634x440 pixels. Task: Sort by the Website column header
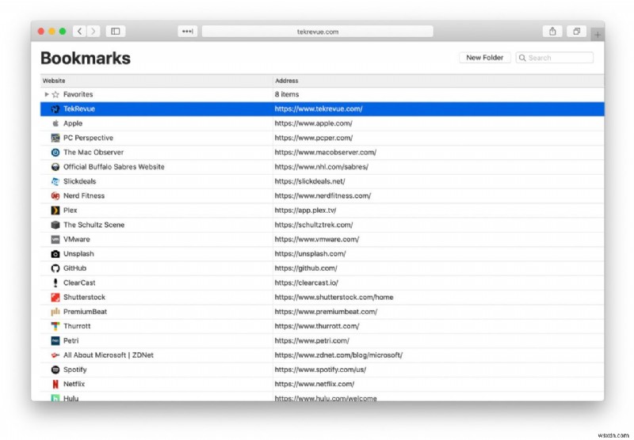[x=156, y=81]
